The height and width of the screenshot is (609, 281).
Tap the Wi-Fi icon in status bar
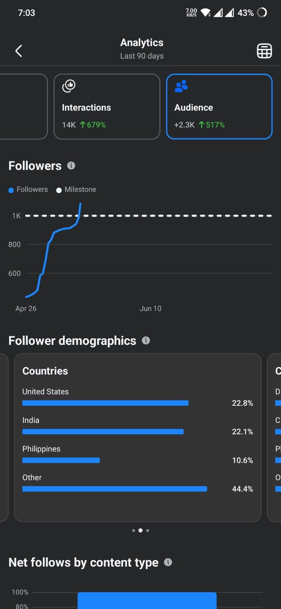(206, 13)
